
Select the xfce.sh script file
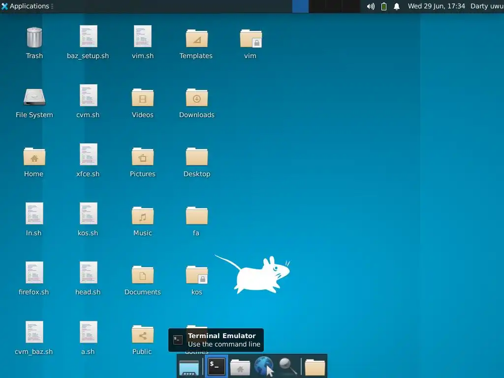click(88, 155)
